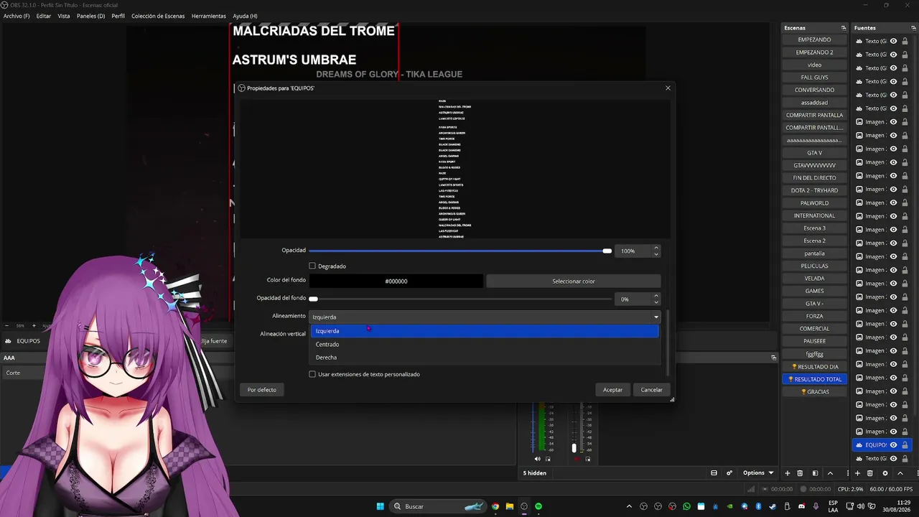
Task: Open the Windows Start menu
Action: click(x=381, y=506)
